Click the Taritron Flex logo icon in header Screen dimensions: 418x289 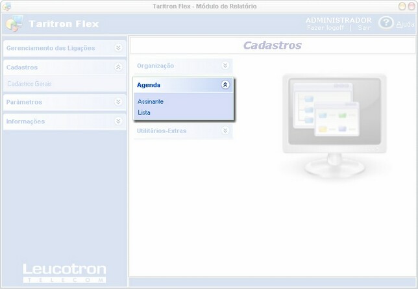pyautogui.click(x=14, y=23)
